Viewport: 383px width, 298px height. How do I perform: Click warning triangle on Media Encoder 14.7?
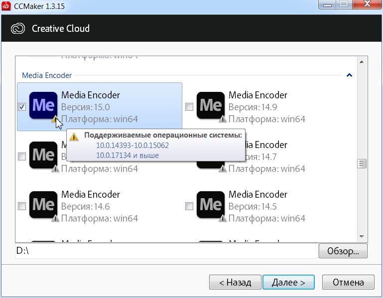click(223, 168)
